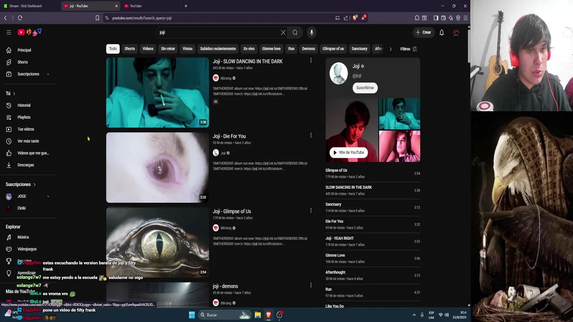Image resolution: width=573 pixels, height=322 pixels.
Task: Click the Crear button
Action: (423, 32)
